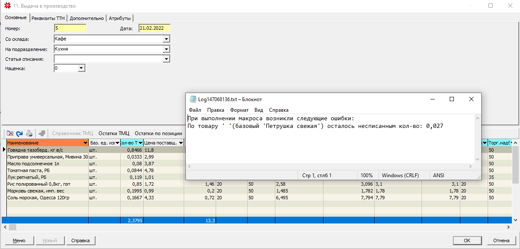
Task: Open the 'Наименование' column filter arrow
Action: [x=85, y=143]
